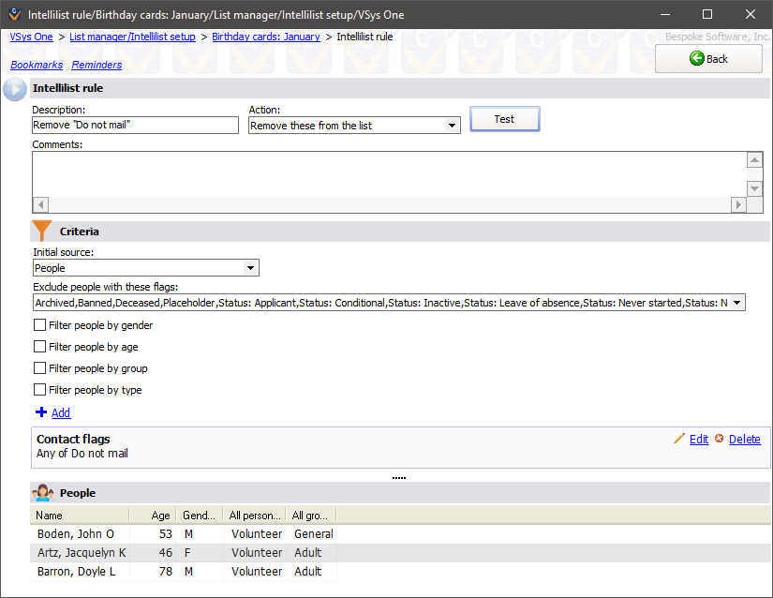Toggle Filter people by age checkbox

39,347
